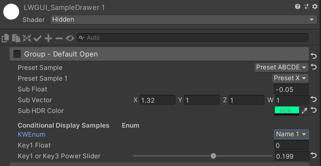Open the Shader Hidden dropdown

pyautogui.click(x=184, y=20)
